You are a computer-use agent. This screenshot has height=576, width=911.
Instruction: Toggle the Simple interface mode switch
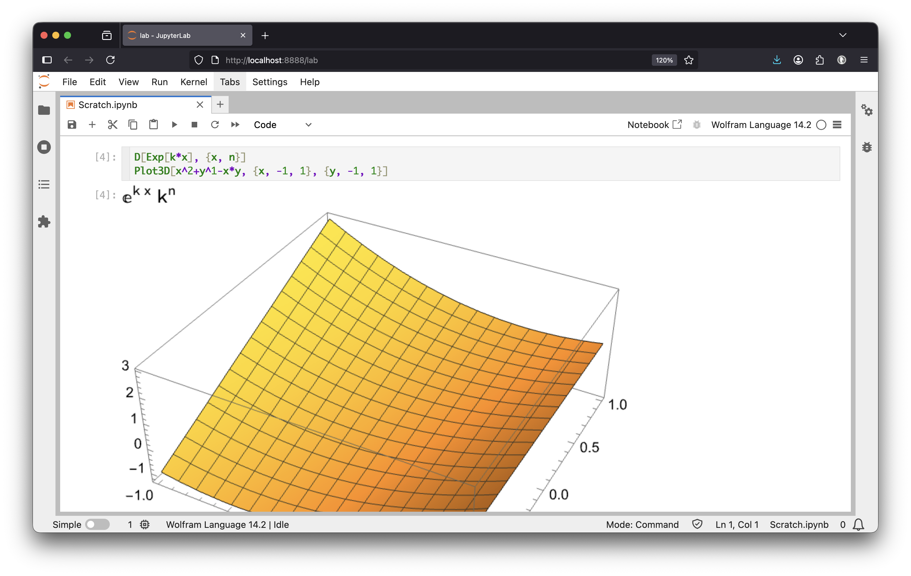click(x=97, y=524)
